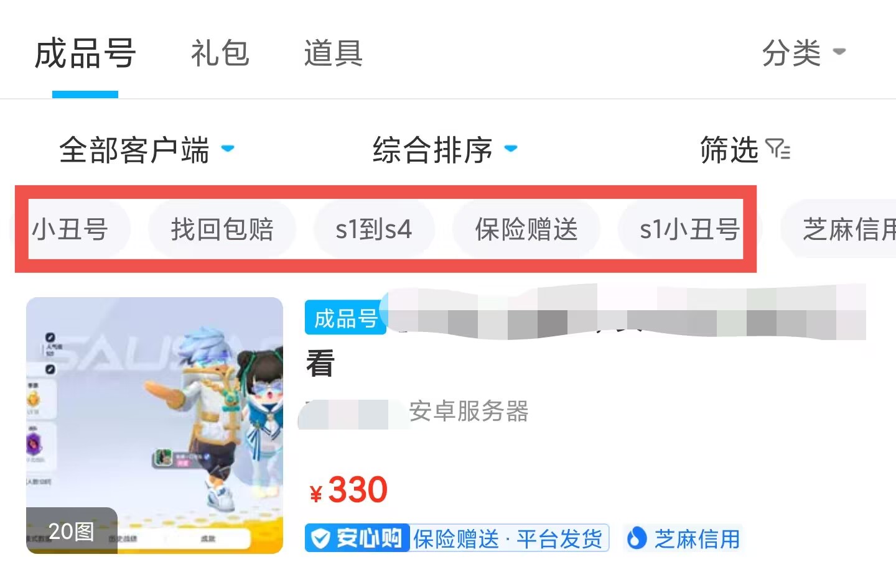The width and height of the screenshot is (896, 580).
Task: Click the 安心购 shield icon
Action: [x=320, y=538]
